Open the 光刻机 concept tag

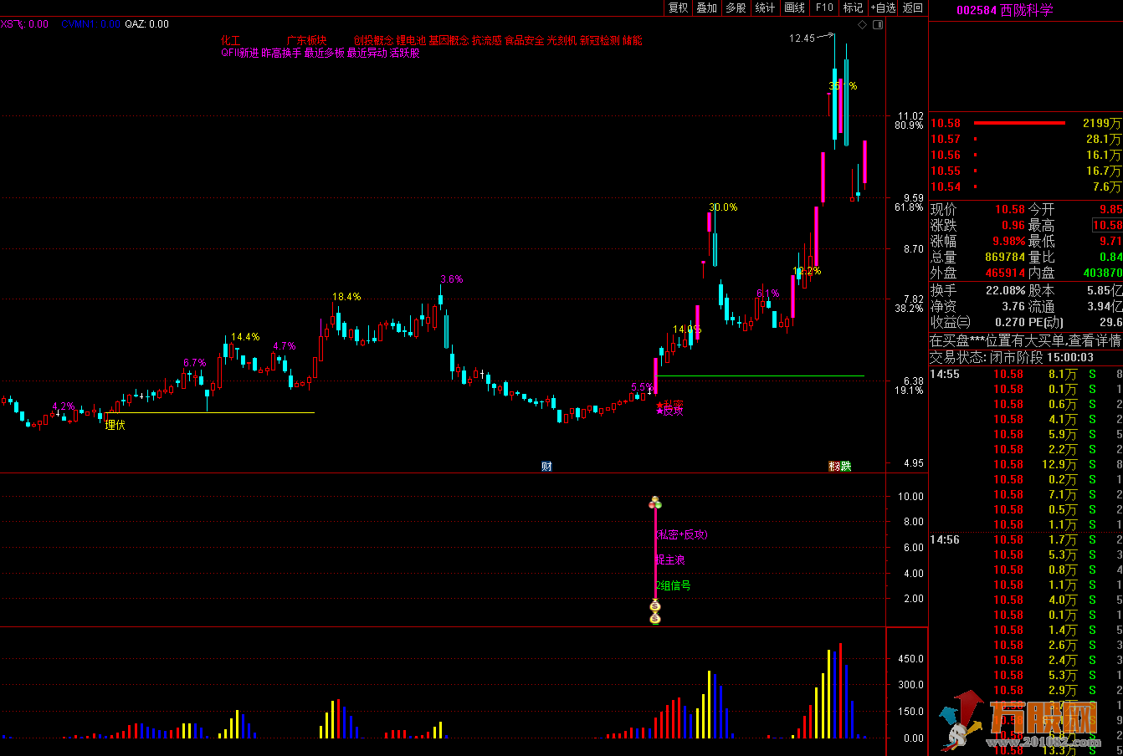562,40
